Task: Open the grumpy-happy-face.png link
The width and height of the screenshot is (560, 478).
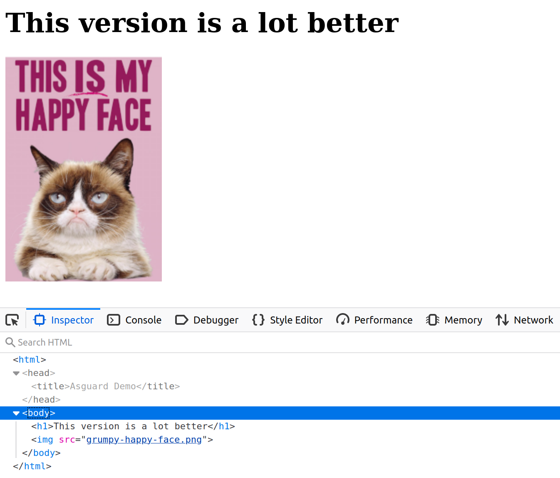Action: pyautogui.click(x=144, y=439)
